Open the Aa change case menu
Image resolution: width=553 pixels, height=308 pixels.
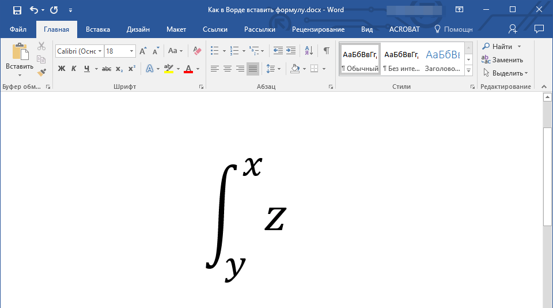[x=175, y=51]
